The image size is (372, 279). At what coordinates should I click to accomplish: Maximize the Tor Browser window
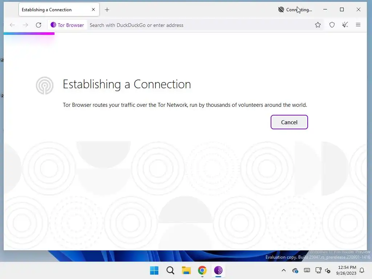(x=342, y=9)
